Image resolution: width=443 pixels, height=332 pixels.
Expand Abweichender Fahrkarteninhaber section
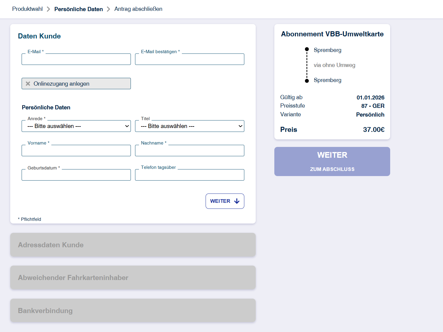[x=133, y=278]
